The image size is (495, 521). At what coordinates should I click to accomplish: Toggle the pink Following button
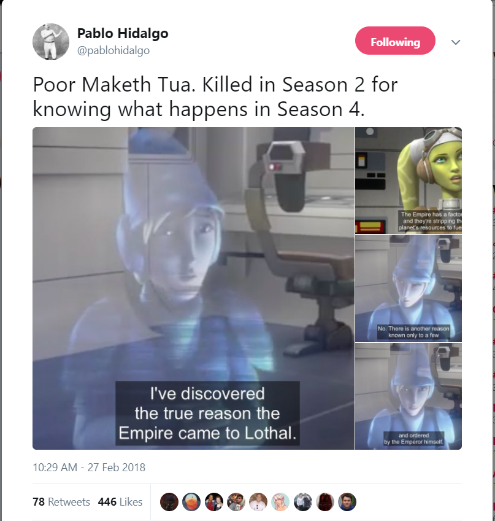395,41
